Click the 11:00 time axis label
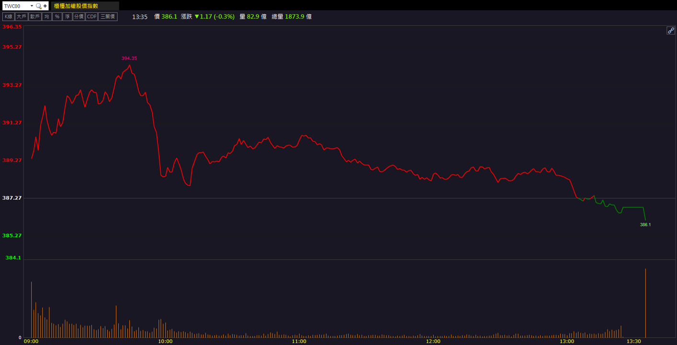Viewport: 677px width, 345px height. coord(299,341)
